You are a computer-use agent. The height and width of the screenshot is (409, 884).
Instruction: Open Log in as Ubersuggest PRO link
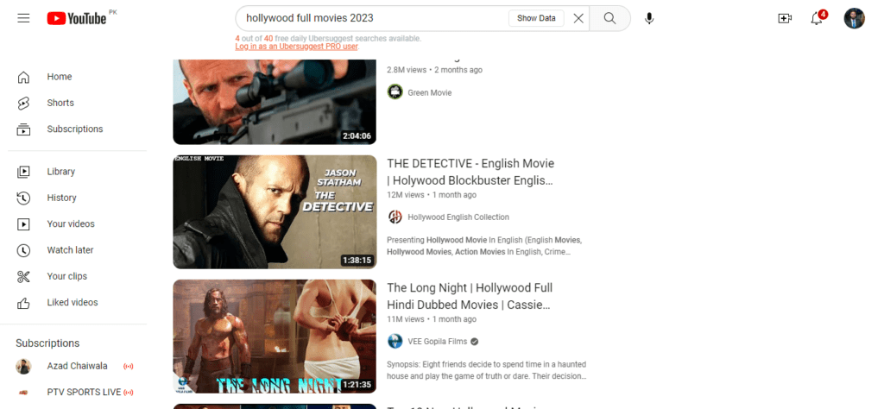click(297, 47)
